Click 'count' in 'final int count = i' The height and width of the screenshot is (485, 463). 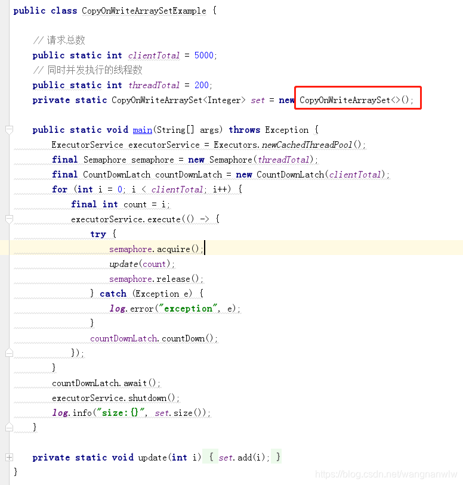135,204
